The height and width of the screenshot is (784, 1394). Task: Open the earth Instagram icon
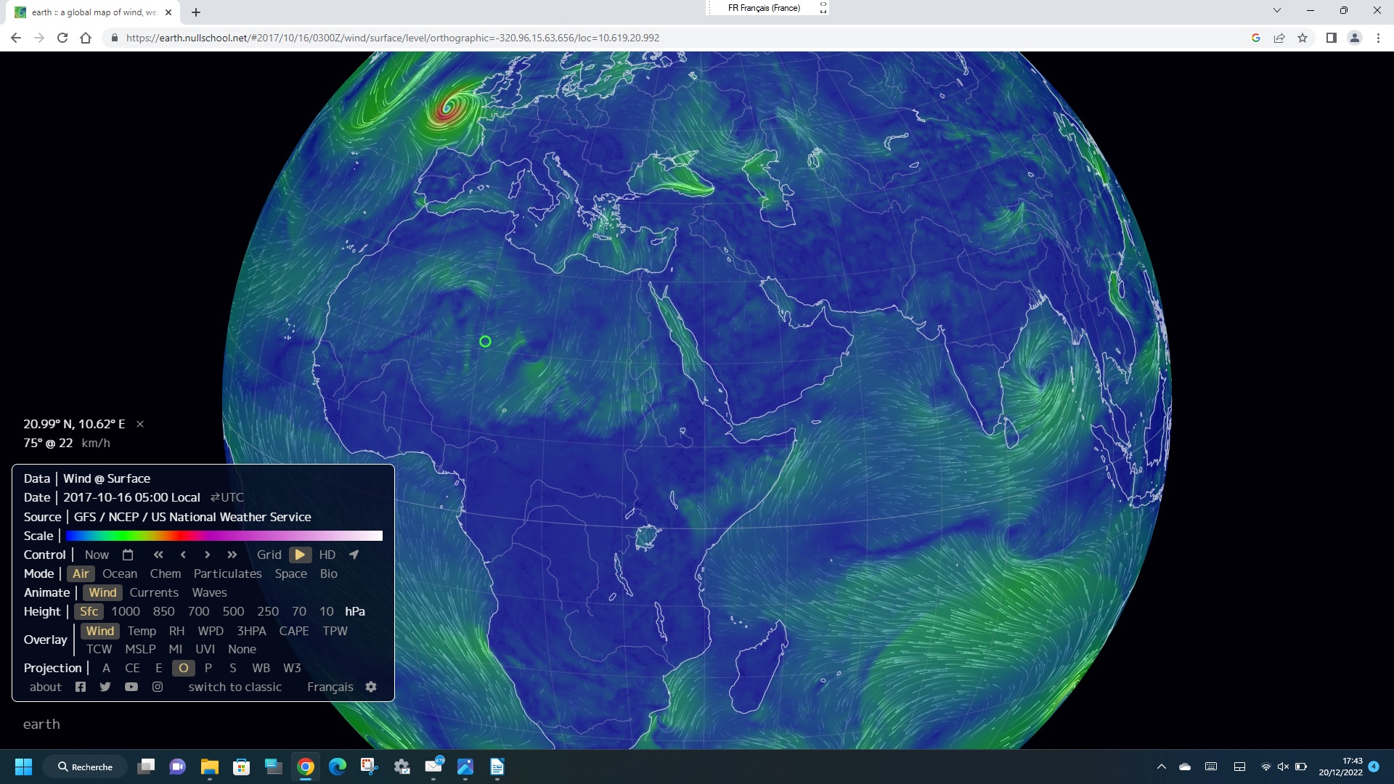click(x=158, y=687)
